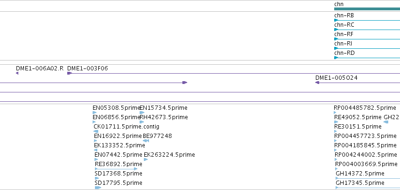The width and height of the screenshot is (400, 190).
Task: Click the chn-RI transcript label
Action: click(x=343, y=44)
